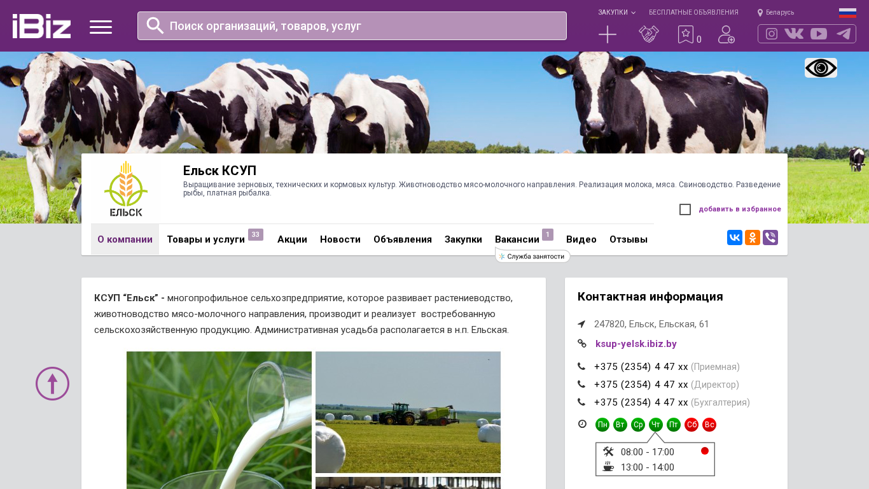
Task: Click the working hours '08:00 - 17:00'
Action: (648, 452)
